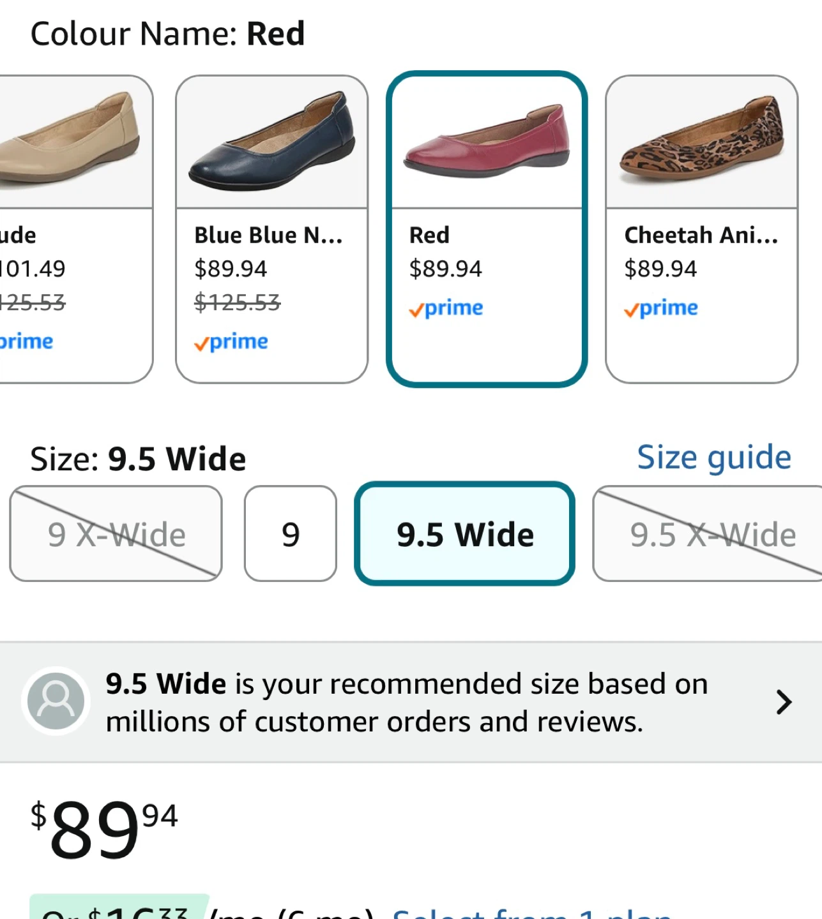Image resolution: width=822 pixels, height=919 pixels.
Task: Click the prime badge under Cheetah
Action: (x=661, y=308)
